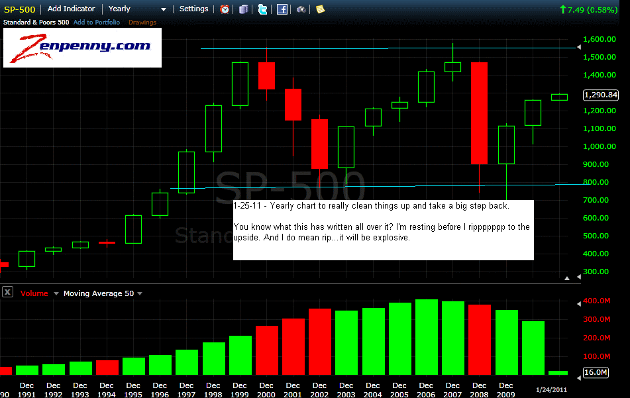Click arrow marker beside 16.0M volume label

point(579,378)
